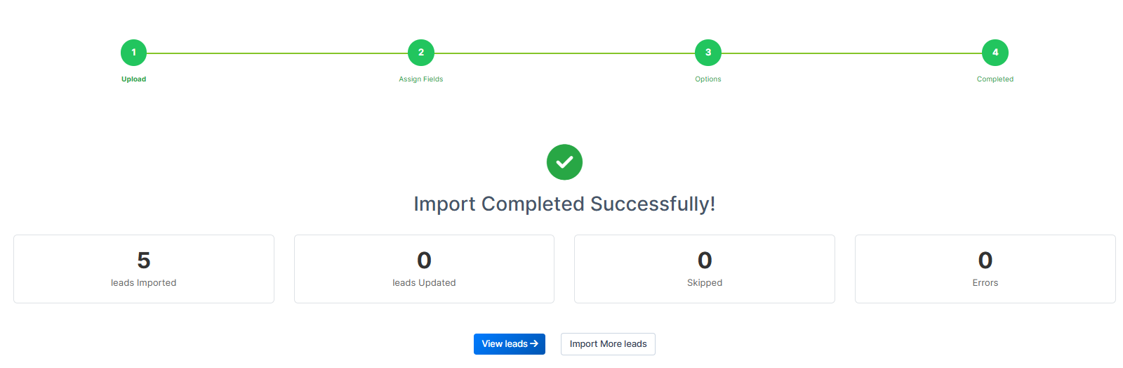Click the Upload step label
Viewport: 1123px width, 368px height.
pyautogui.click(x=133, y=79)
